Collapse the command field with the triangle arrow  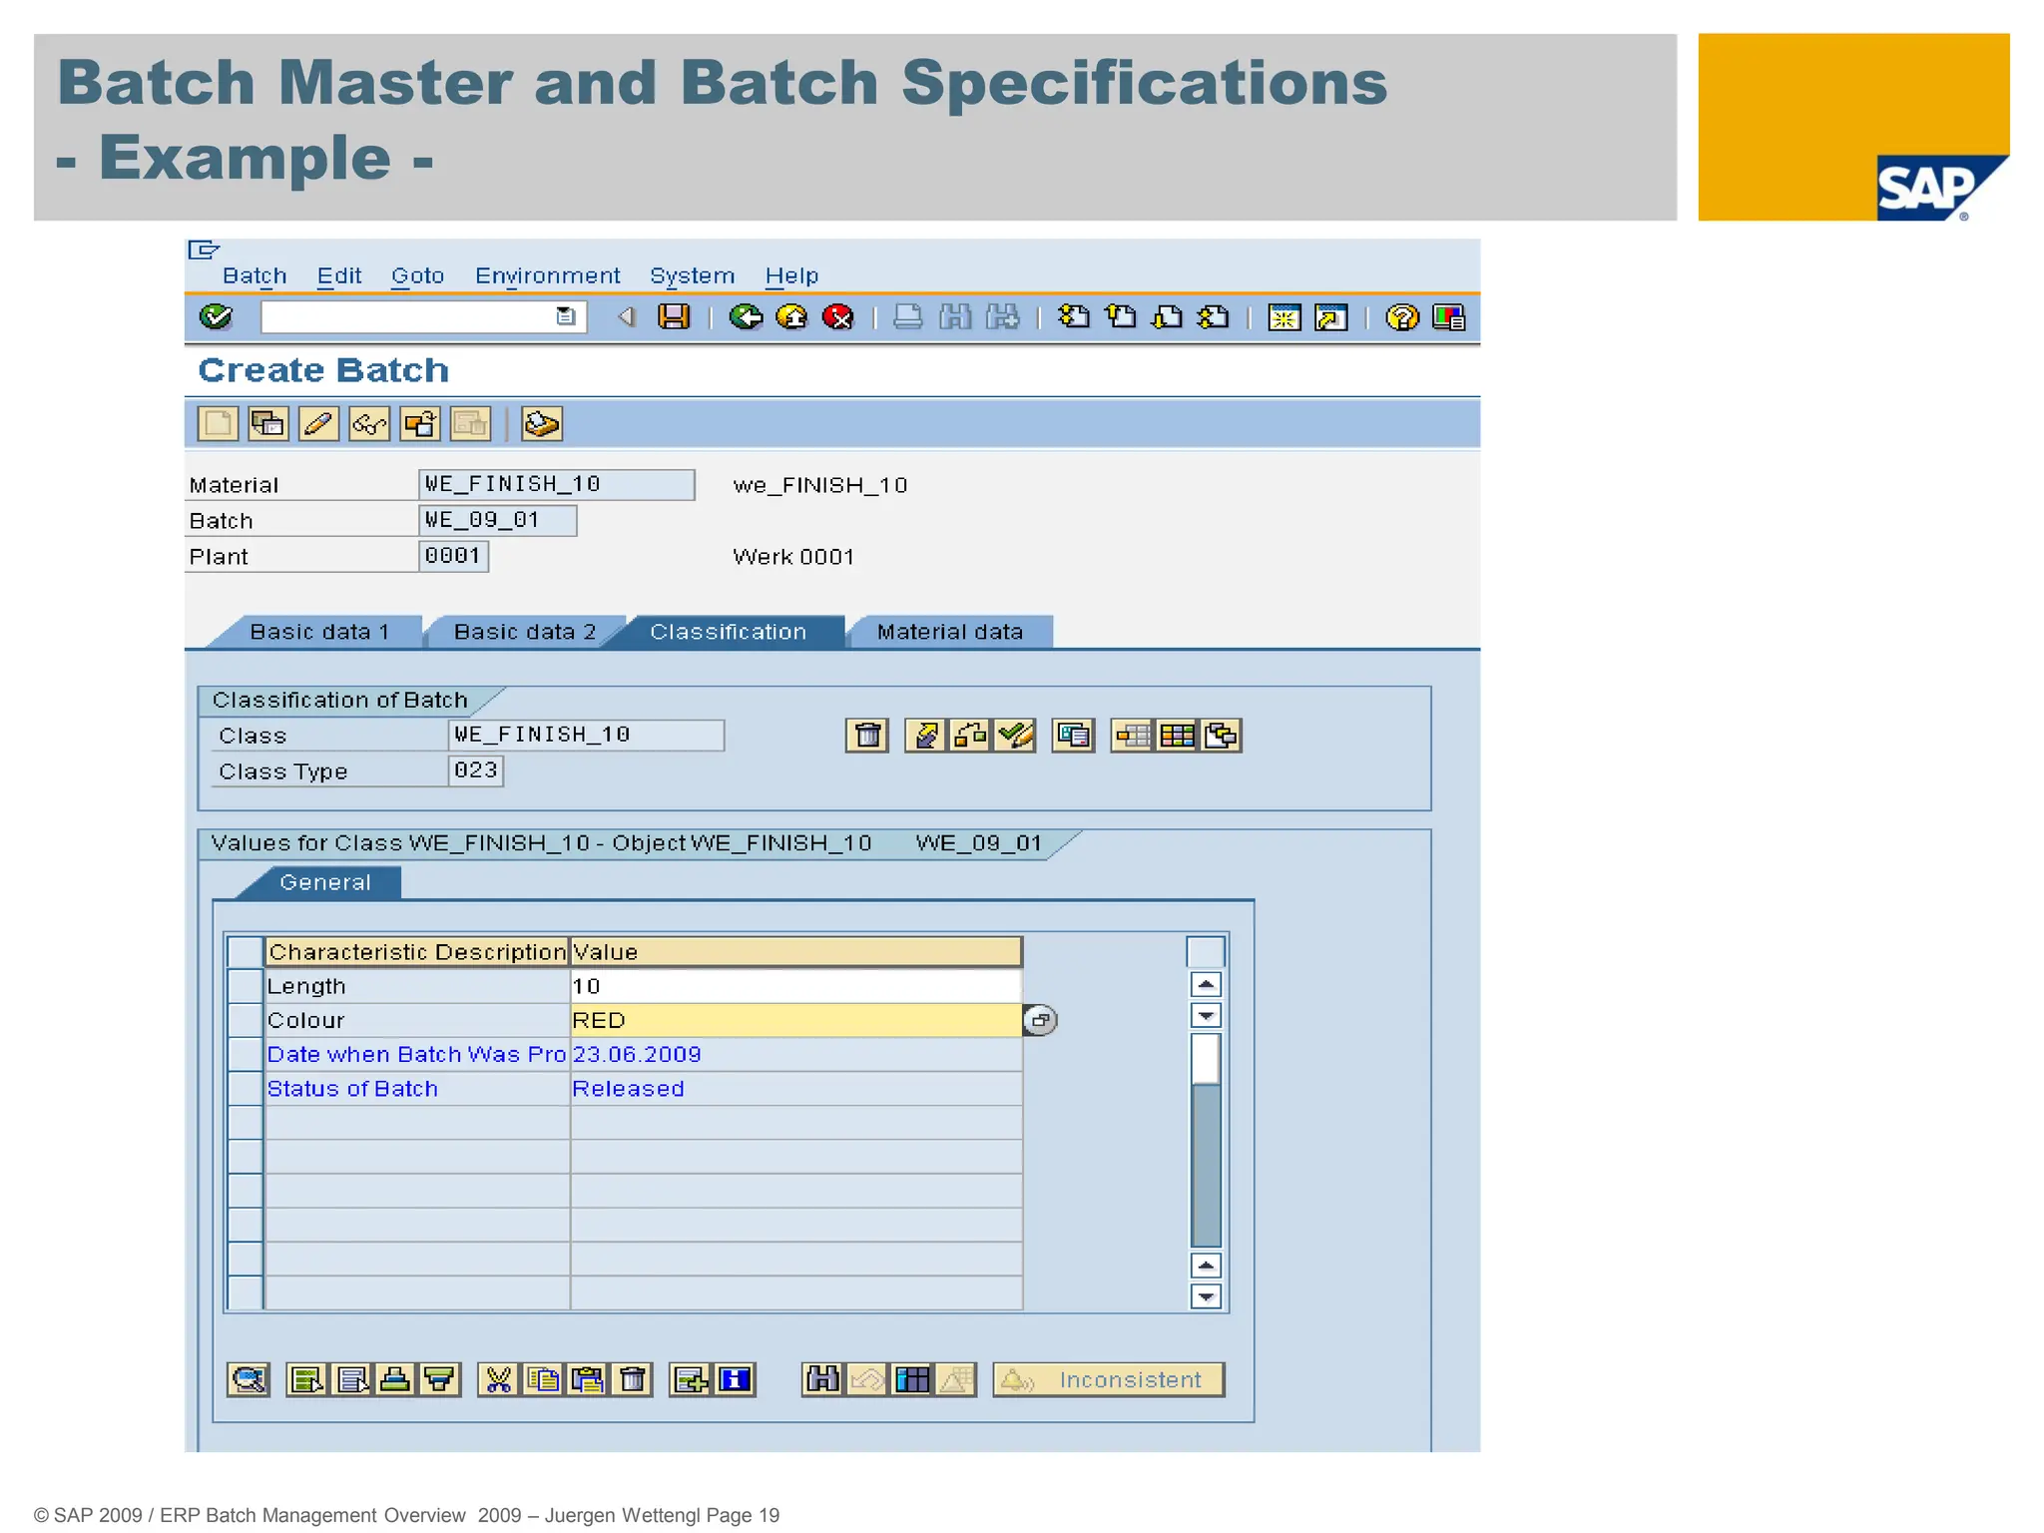(x=626, y=317)
